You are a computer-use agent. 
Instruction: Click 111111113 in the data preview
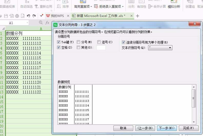coord(82,101)
